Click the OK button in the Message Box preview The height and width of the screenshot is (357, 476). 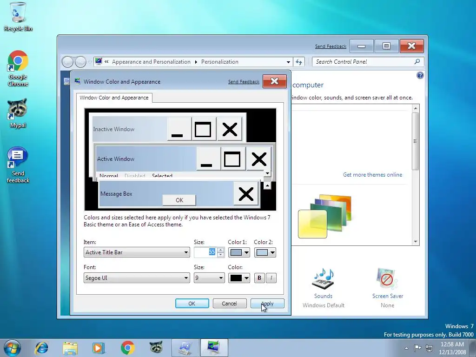[x=179, y=200]
